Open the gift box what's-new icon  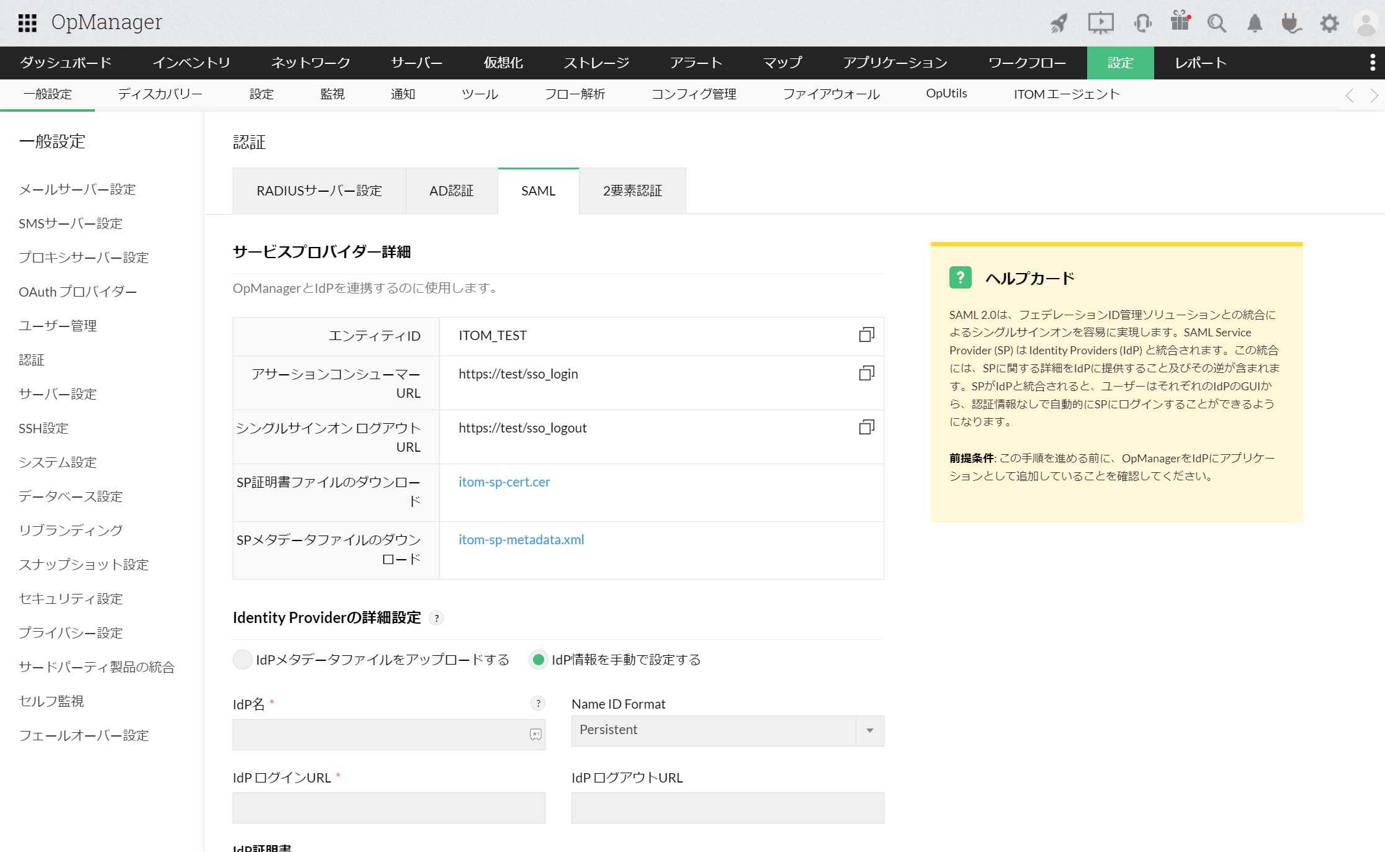point(1180,22)
